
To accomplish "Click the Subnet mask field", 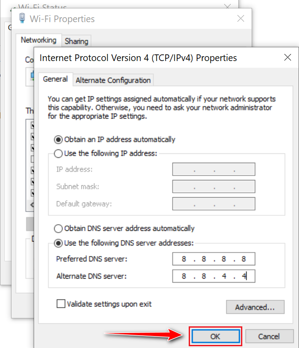I will (214, 187).
